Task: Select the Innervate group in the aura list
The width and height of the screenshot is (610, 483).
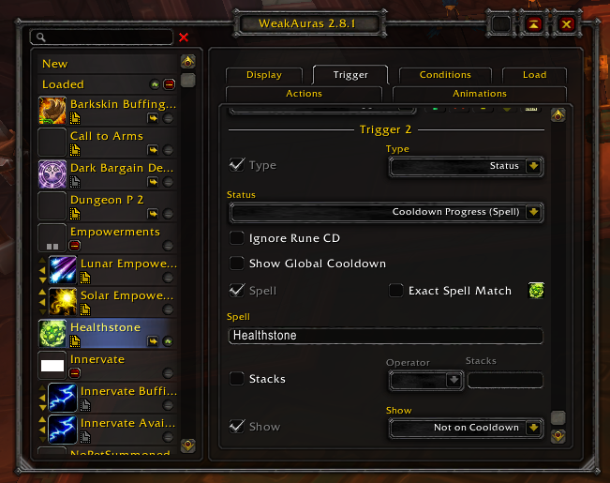Action: (x=108, y=366)
